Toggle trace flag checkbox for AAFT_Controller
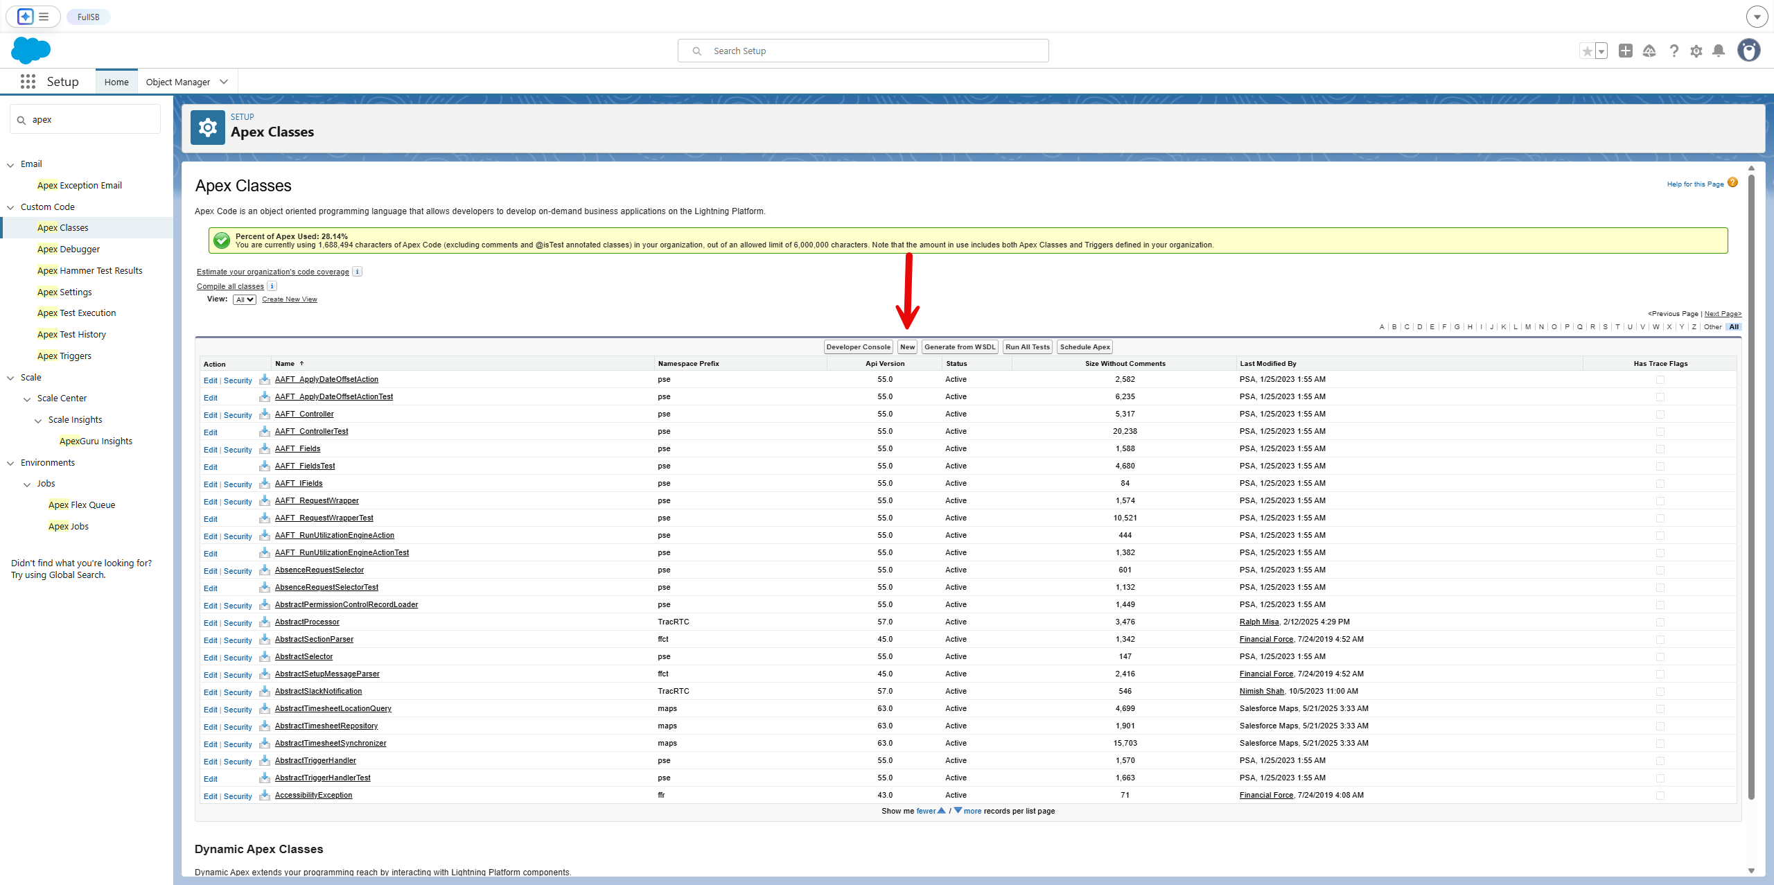This screenshot has width=1774, height=885. (x=1660, y=414)
